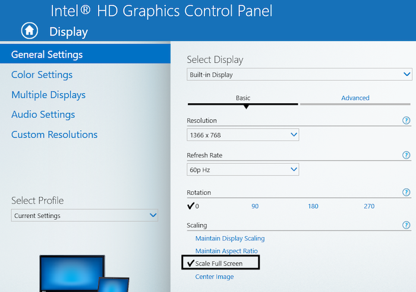Choose Maintain Aspect Ratio scaling
This screenshot has height=292, width=416.
226,251
